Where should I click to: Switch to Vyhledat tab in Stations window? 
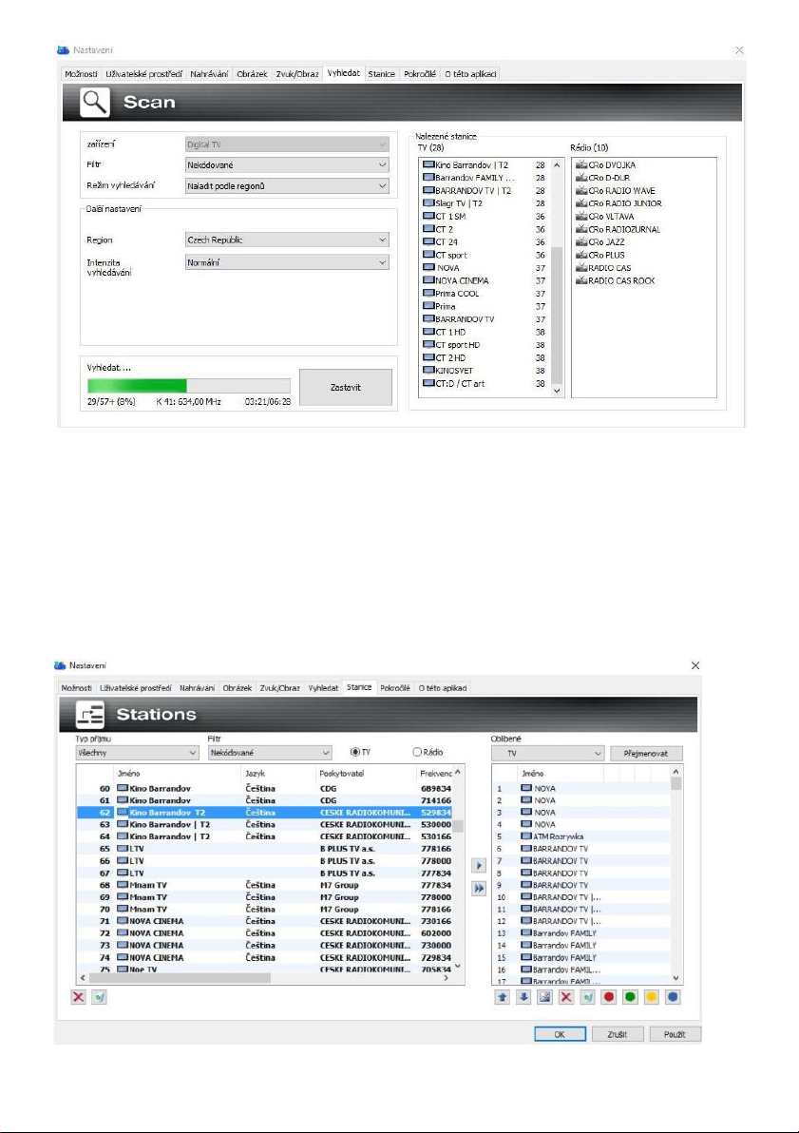pyautogui.click(x=323, y=688)
